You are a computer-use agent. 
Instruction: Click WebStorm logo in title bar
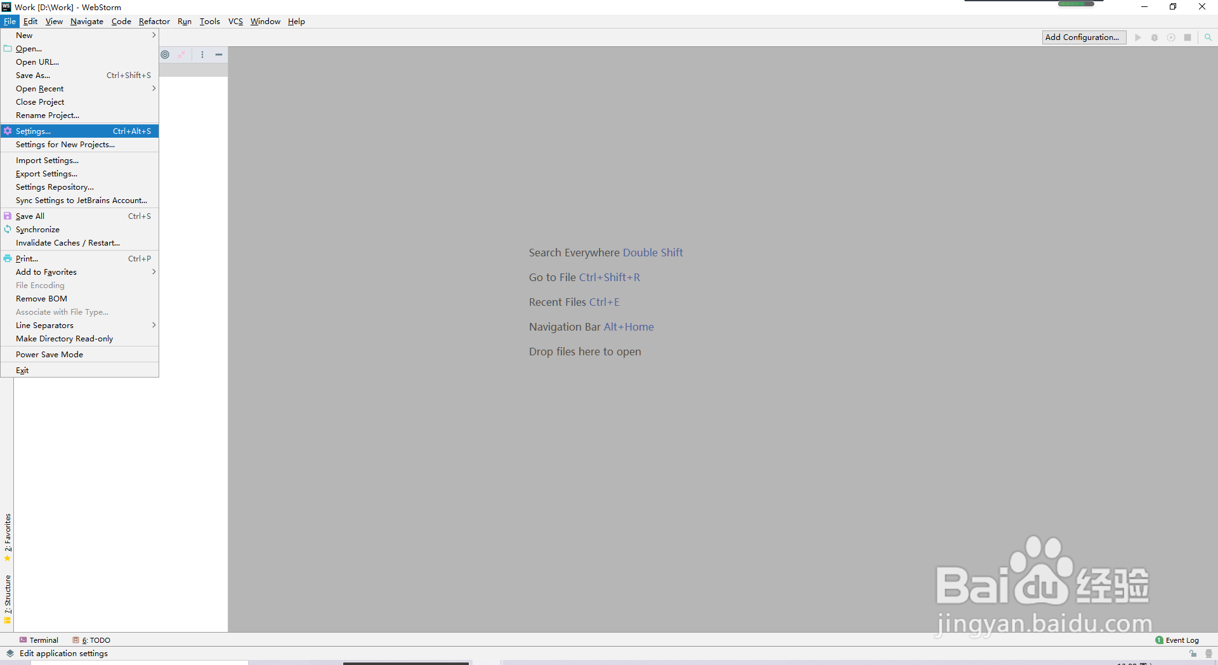click(x=6, y=7)
